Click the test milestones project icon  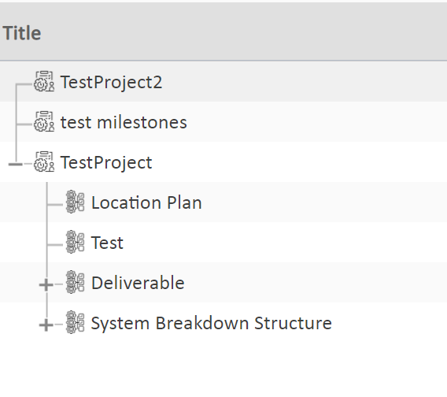(x=44, y=122)
